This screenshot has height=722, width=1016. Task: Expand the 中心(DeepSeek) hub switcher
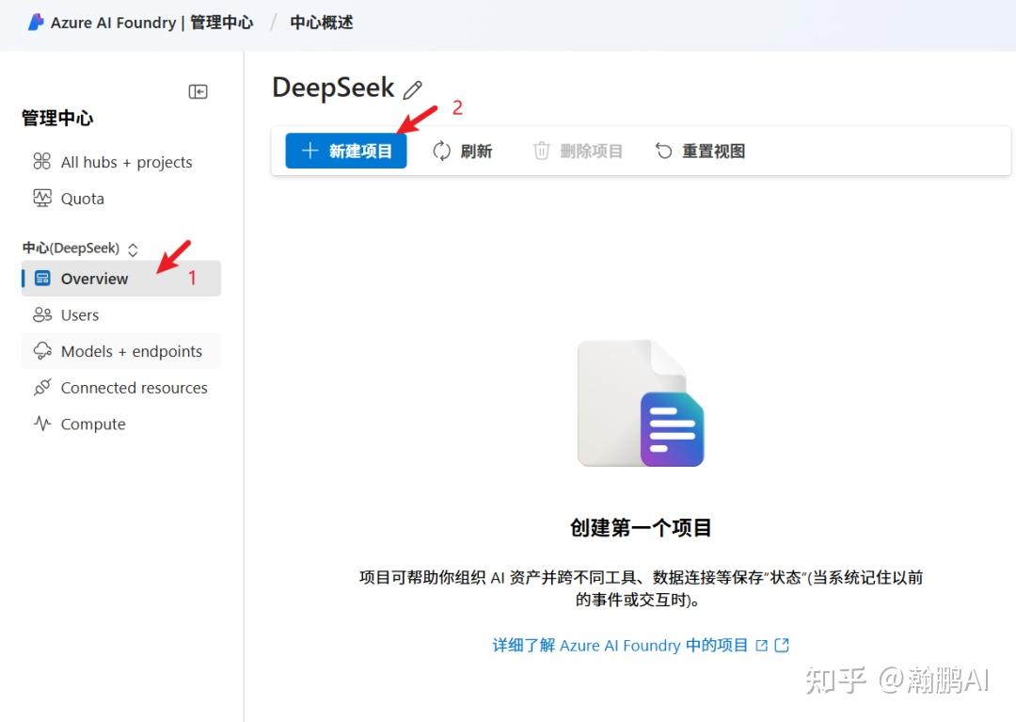(133, 248)
